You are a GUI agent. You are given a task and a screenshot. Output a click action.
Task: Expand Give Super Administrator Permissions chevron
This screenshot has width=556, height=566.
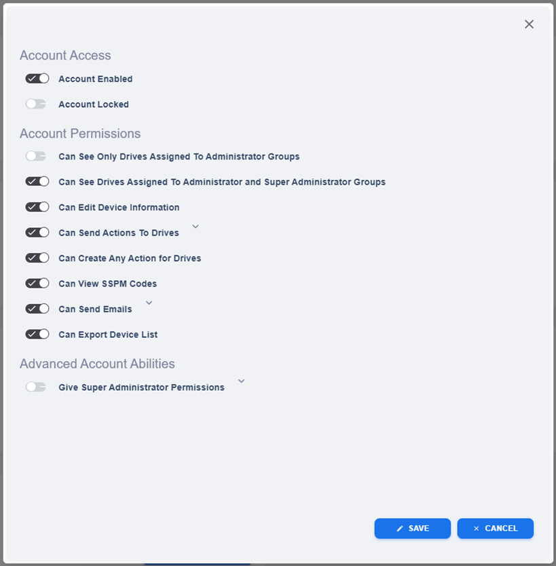tap(241, 381)
